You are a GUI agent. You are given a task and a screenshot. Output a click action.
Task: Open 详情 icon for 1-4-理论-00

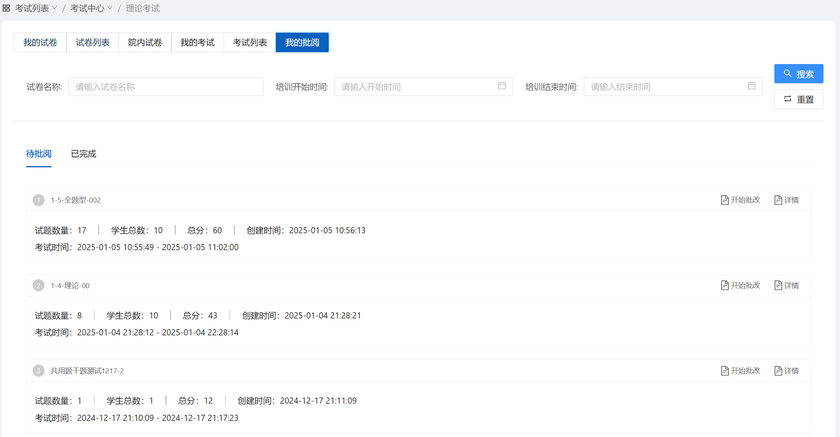point(778,285)
